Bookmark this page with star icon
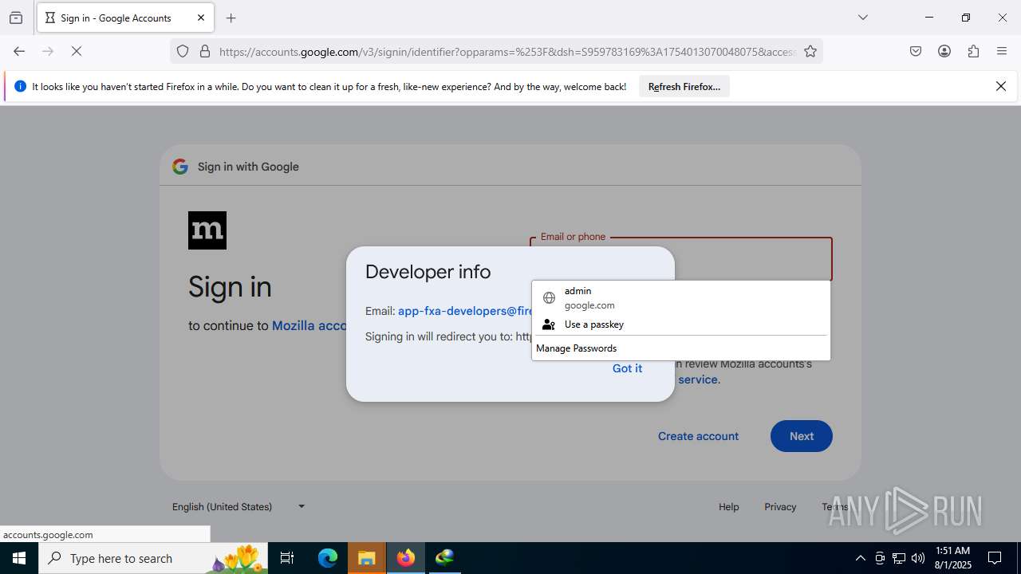The height and width of the screenshot is (574, 1021). [x=810, y=51]
